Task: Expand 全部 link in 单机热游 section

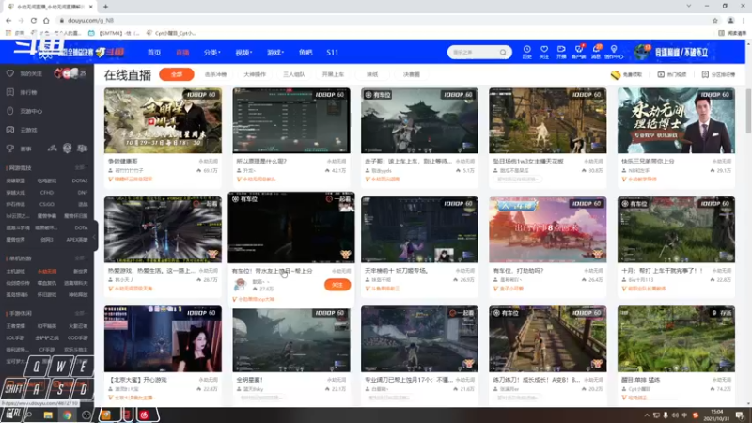Action: [81, 258]
